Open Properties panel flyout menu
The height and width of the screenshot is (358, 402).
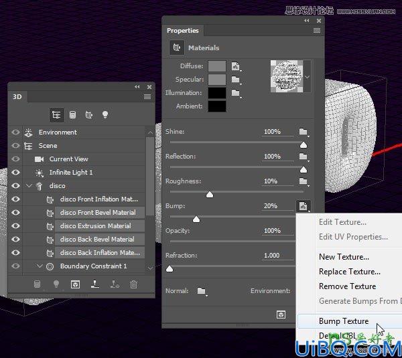tap(317, 31)
